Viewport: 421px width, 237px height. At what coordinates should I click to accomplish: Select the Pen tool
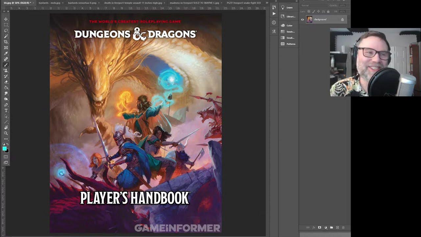[6, 105]
